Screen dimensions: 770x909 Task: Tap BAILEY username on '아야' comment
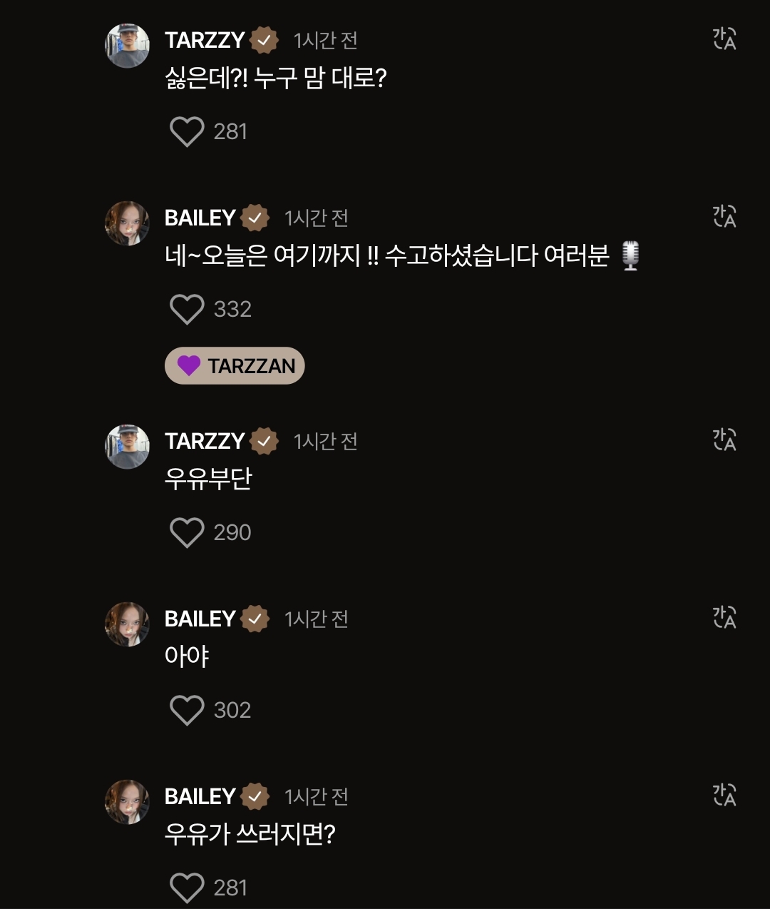(x=200, y=619)
